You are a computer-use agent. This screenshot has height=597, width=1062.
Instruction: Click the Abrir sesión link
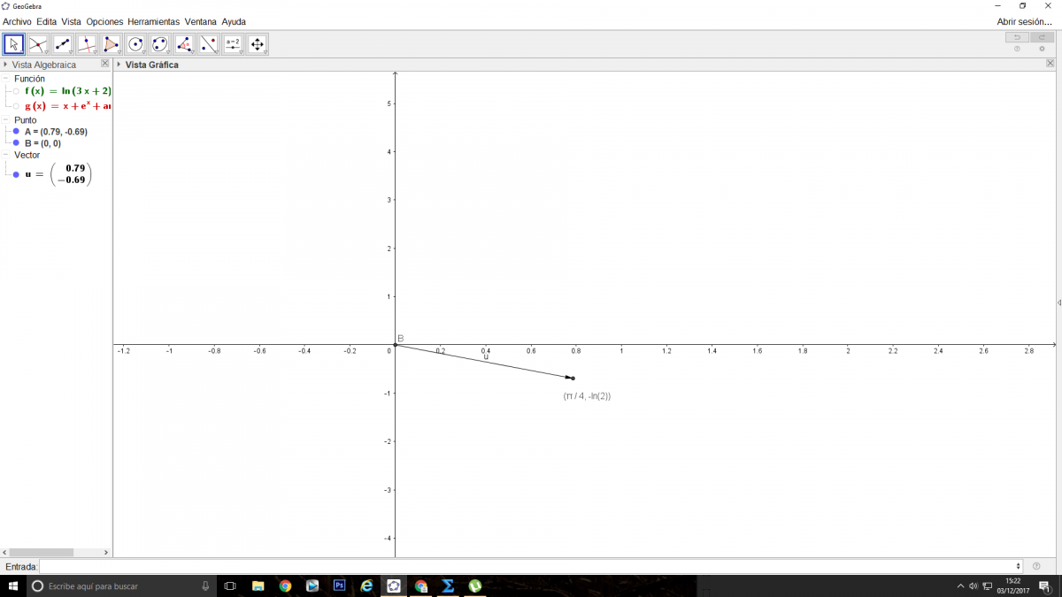coord(1024,21)
